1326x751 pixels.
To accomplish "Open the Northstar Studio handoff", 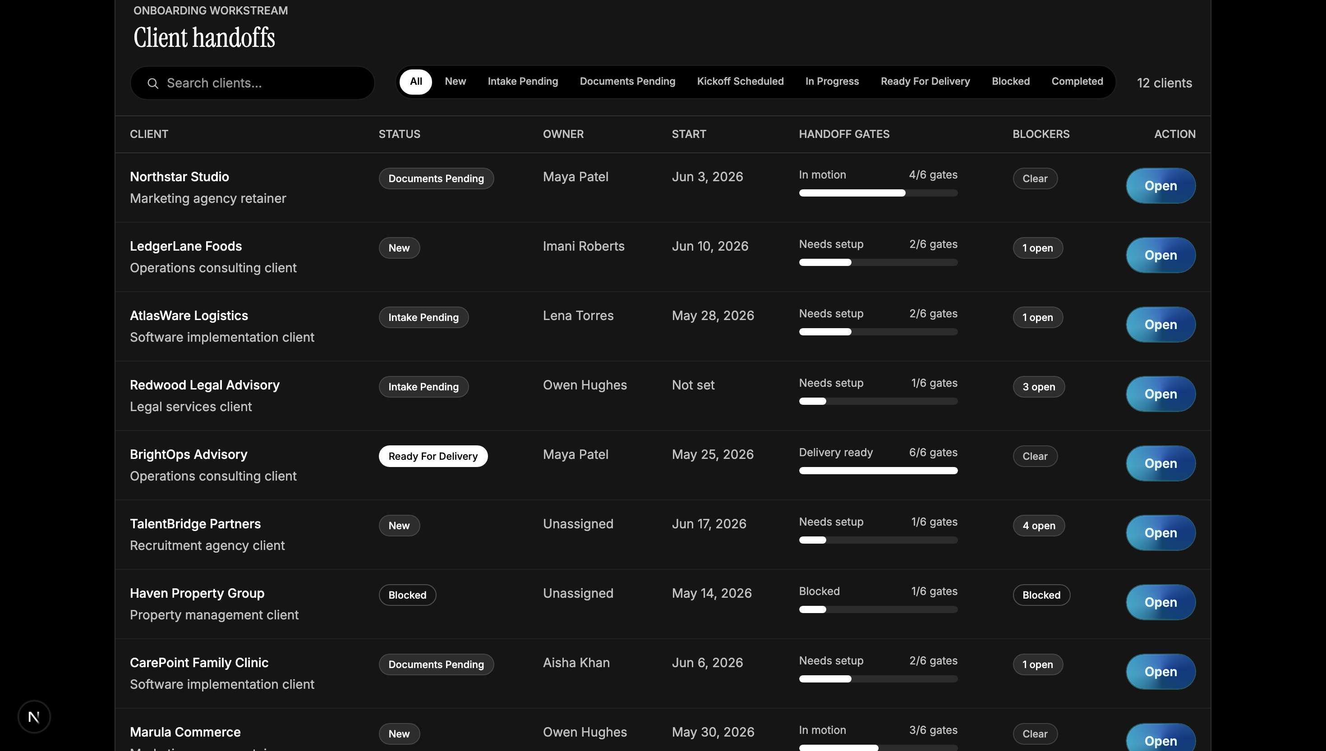I will (x=1160, y=186).
